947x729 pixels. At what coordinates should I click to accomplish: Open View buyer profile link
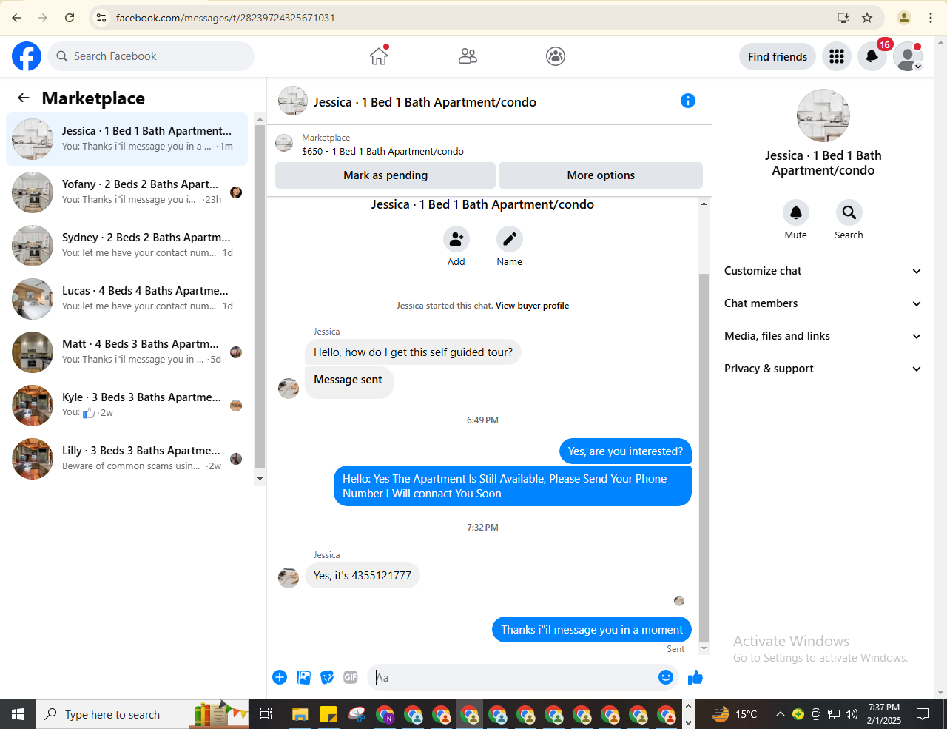tap(532, 306)
